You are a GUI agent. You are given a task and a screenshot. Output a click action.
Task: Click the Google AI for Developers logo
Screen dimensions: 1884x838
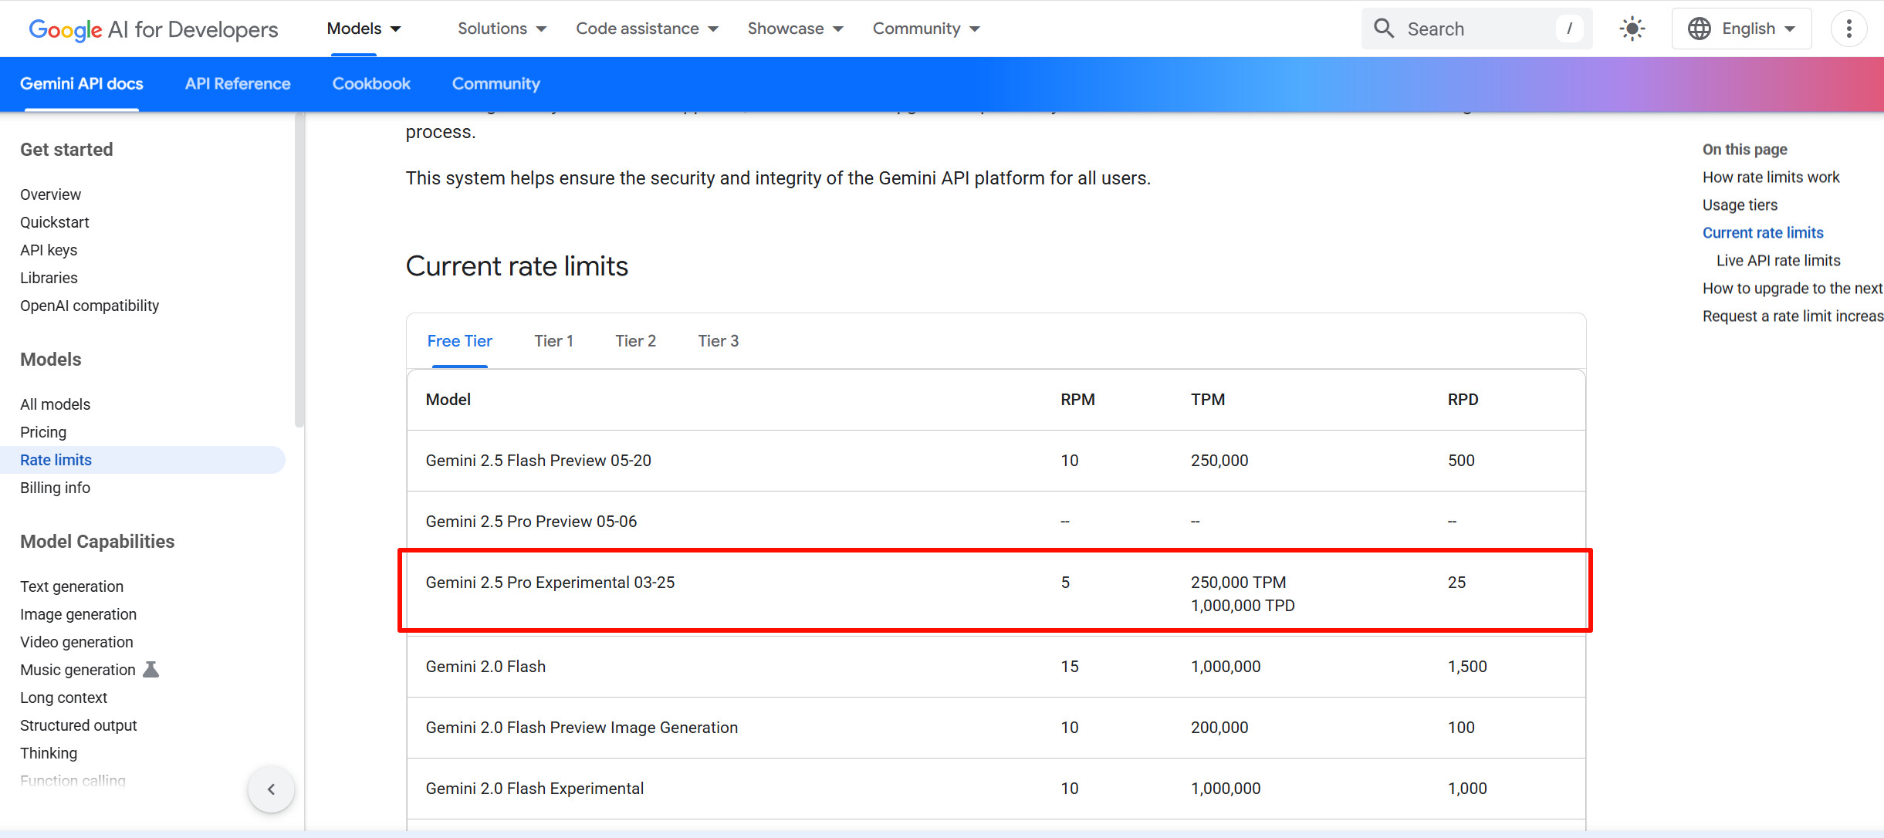click(153, 29)
